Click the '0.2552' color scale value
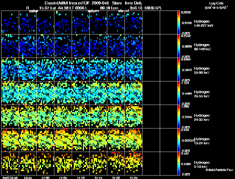Viewport: 235px width, 179px height. pyautogui.click(x=186, y=36)
